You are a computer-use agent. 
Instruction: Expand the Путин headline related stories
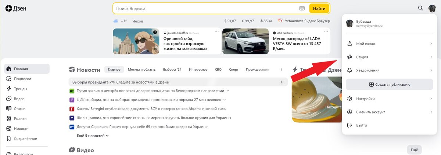(228, 91)
